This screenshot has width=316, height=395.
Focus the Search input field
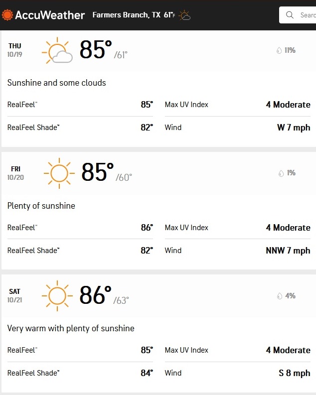click(298, 15)
